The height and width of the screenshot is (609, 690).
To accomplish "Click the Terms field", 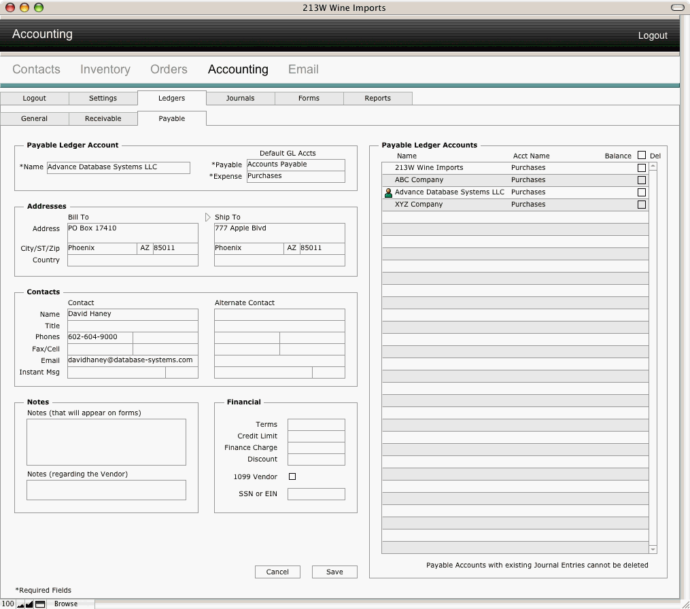I will [x=316, y=425].
